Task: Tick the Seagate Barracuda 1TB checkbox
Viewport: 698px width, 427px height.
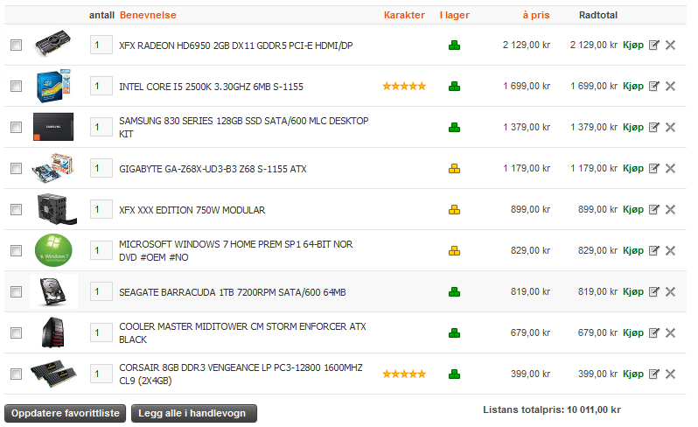Action: tap(16, 291)
